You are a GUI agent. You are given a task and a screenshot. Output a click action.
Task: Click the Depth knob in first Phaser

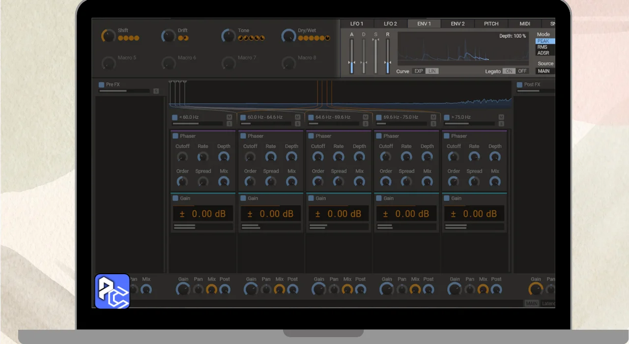(224, 157)
